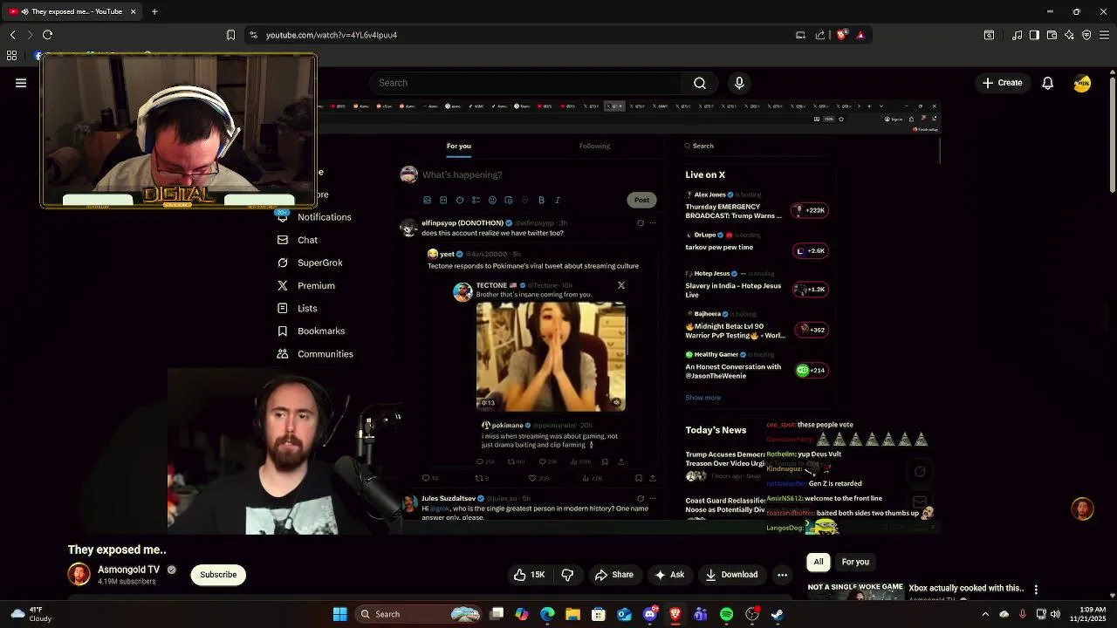Select the For you filter chip
Image resolution: width=1117 pixels, height=628 pixels.
[x=855, y=563]
